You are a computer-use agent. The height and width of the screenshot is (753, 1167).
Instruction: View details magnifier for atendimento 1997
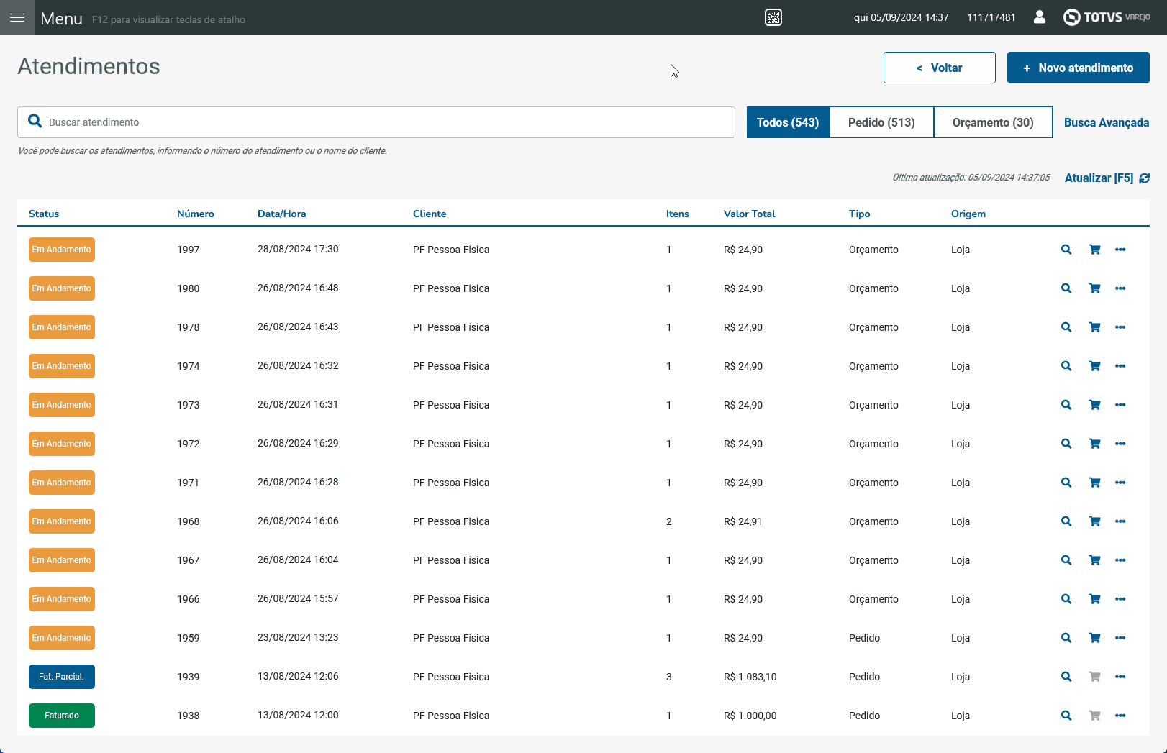[x=1066, y=250]
